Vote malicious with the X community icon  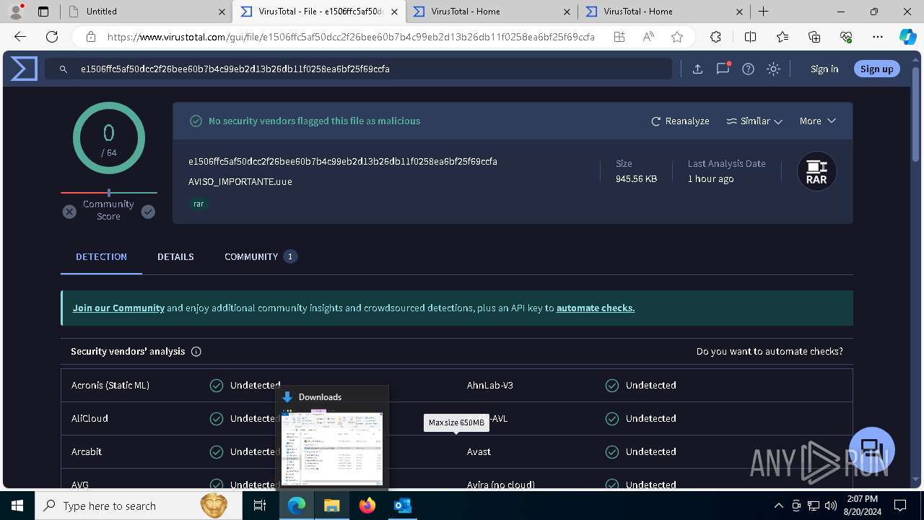[69, 212]
